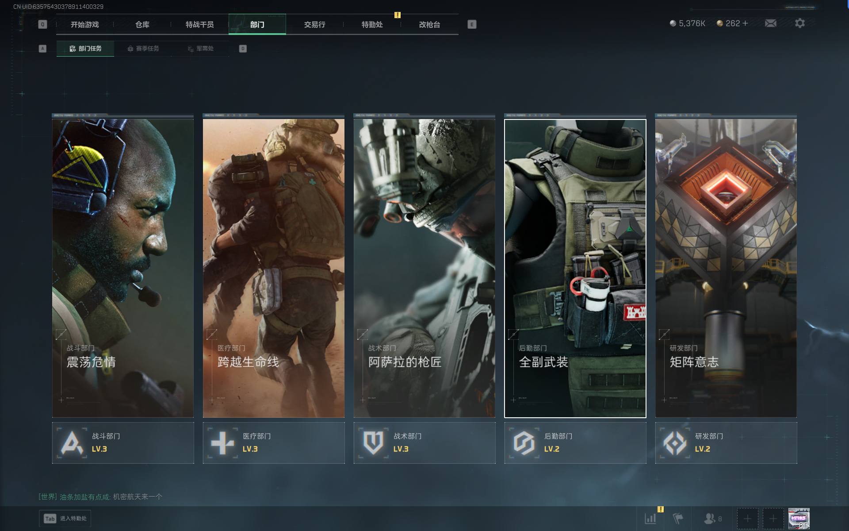Click the 医疗部门 cross icon badge

(222, 442)
